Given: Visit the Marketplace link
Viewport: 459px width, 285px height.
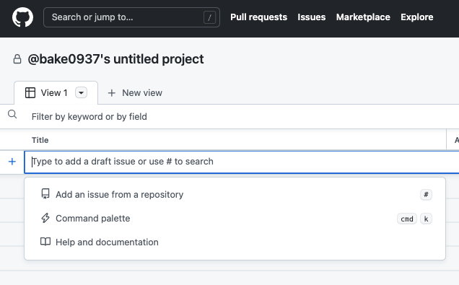Looking at the screenshot, I should [x=363, y=17].
